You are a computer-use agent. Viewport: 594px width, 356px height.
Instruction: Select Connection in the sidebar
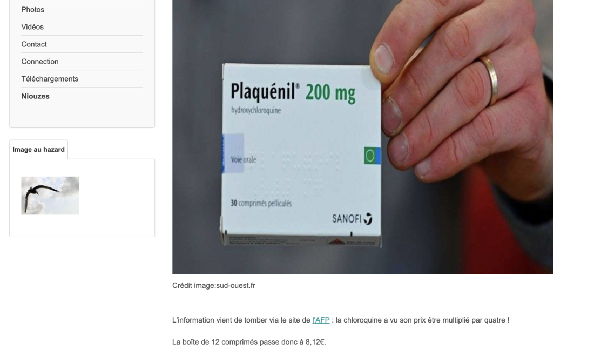click(40, 62)
